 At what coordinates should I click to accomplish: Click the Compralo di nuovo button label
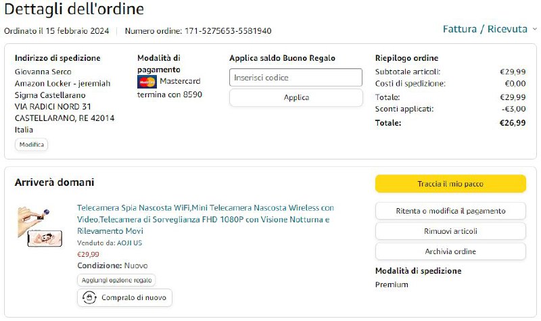click(x=134, y=297)
